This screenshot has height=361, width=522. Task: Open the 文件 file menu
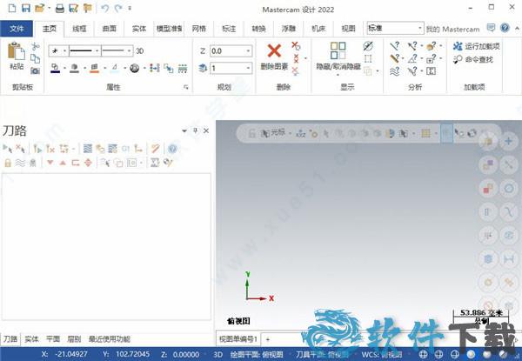pos(17,29)
